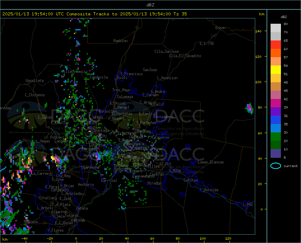The image size is (301, 243).
Task: Click the '100' tick label on the horizontal axis
Action: pos(203,238)
